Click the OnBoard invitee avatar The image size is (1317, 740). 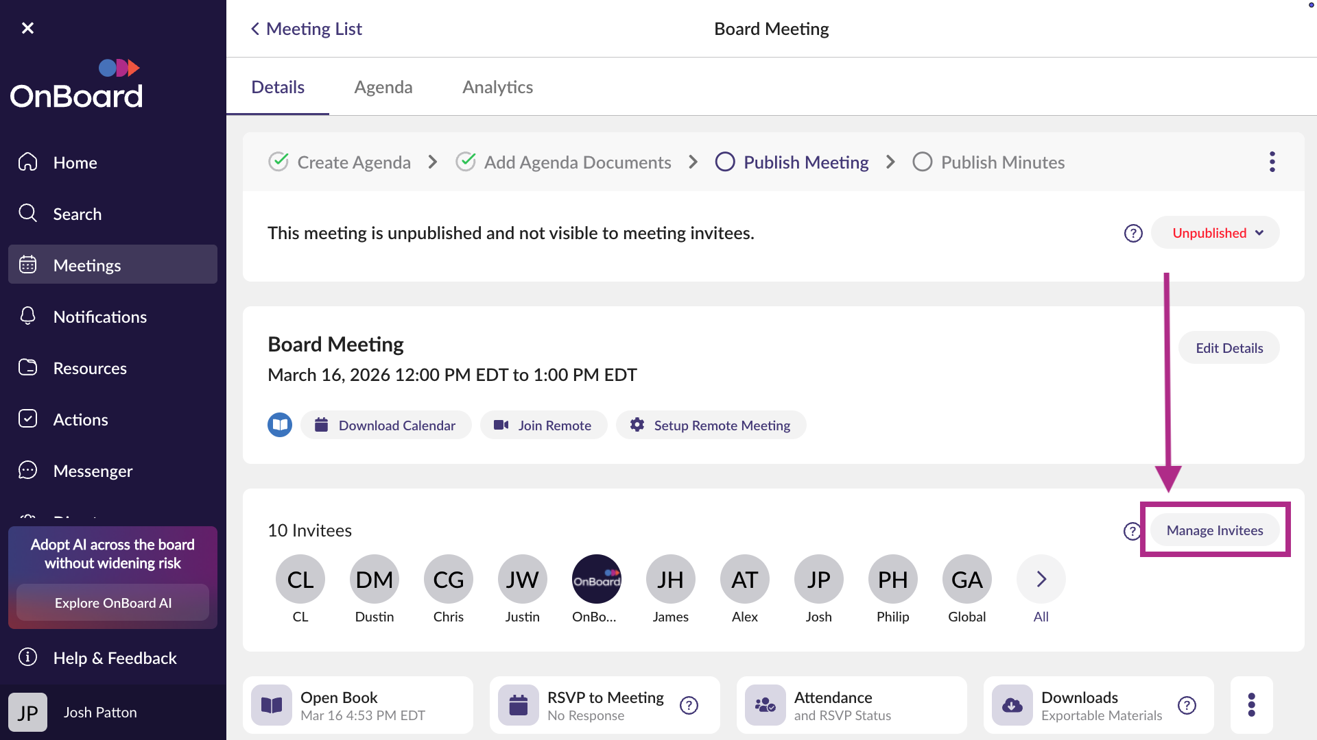tap(596, 580)
